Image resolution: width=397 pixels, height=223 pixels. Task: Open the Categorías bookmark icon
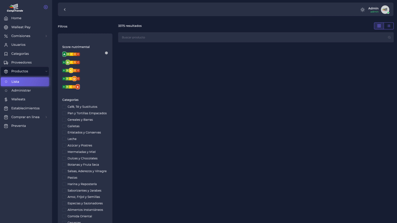pyautogui.click(x=5, y=53)
